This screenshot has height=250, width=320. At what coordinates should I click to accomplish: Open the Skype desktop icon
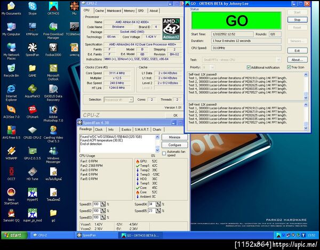(x=32, y=9)
